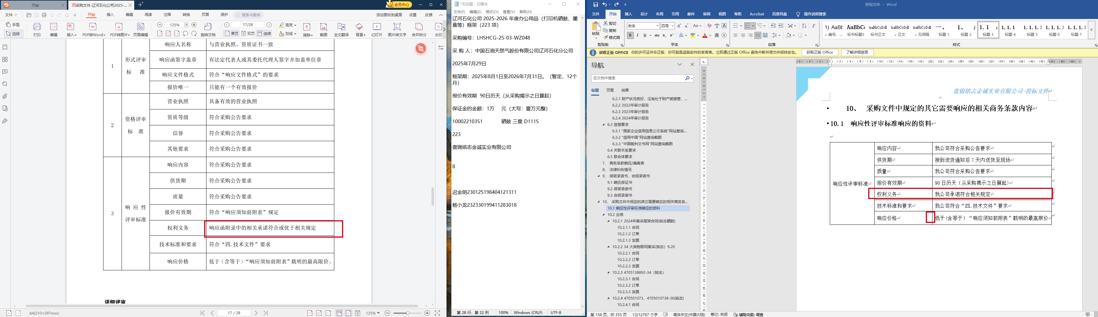Click the zoom-out minus icon in the PDF toolbar
The width and height of the screenshot is (1098, 317).
[x=160, y=25]
